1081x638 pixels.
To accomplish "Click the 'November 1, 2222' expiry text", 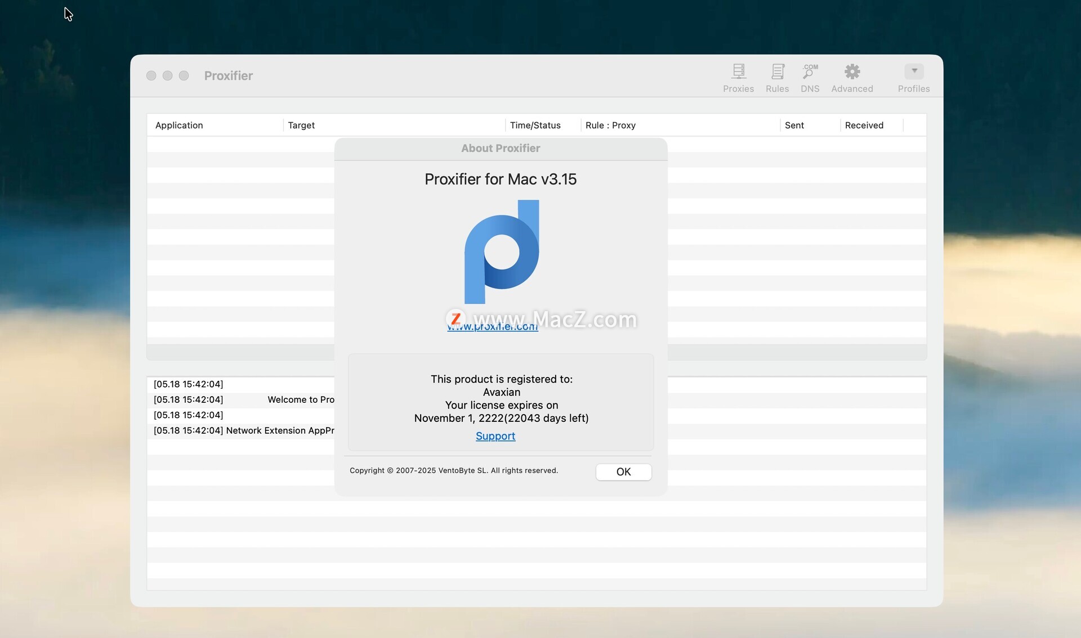I will coord(459,418).
